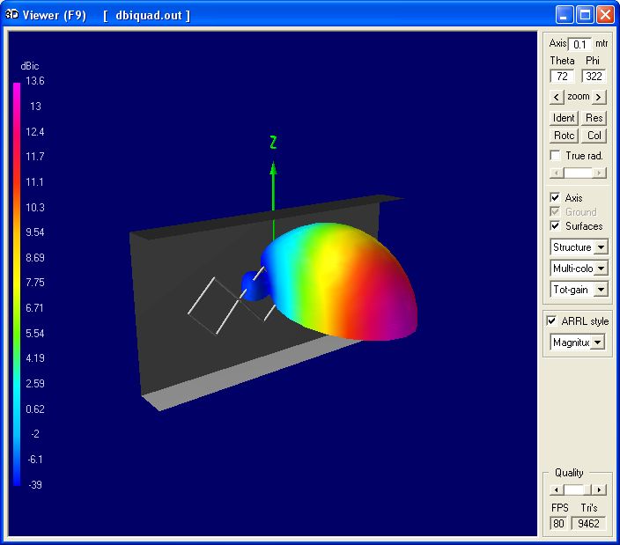Toggle the Surfaces checkbox off
The image size is (620, 545).
556,226
